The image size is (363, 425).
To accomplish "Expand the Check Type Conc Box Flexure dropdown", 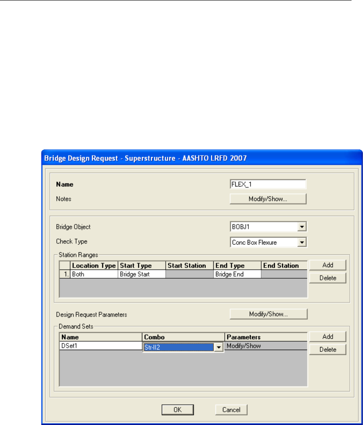I will [301, 242].
